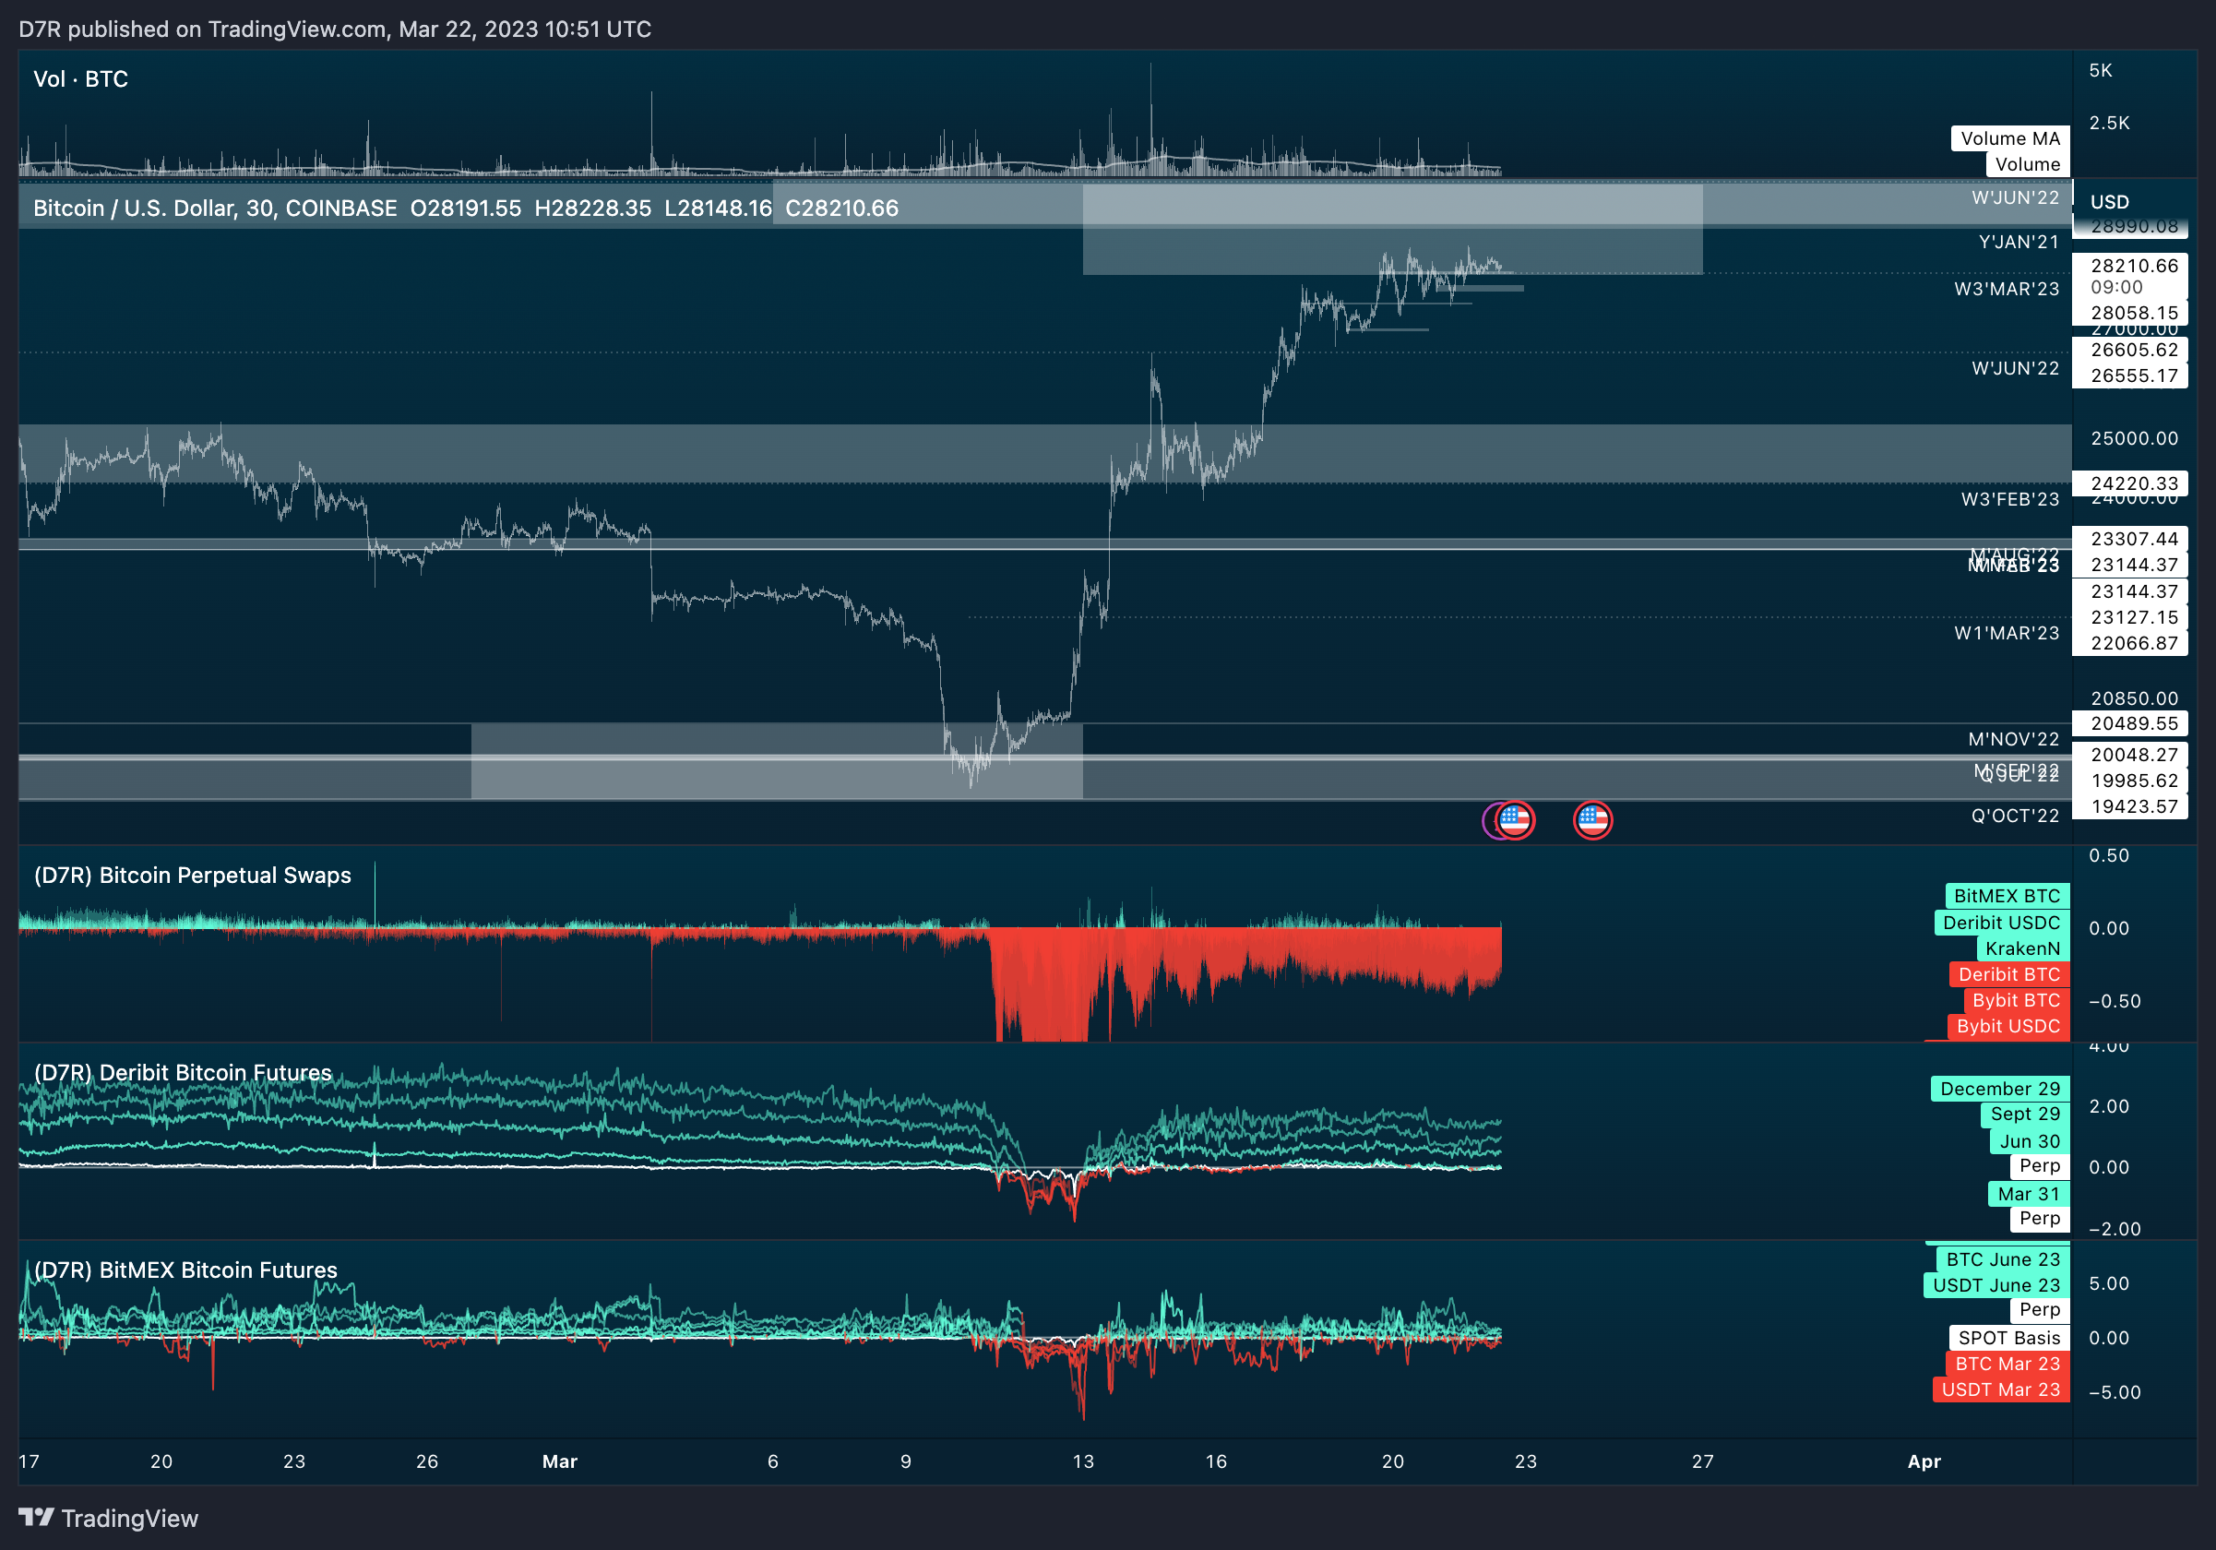Viewport: 2216px width, 1550px height.
Task: Click the Jun 30 futures label
Action: coord(2029,1140)
